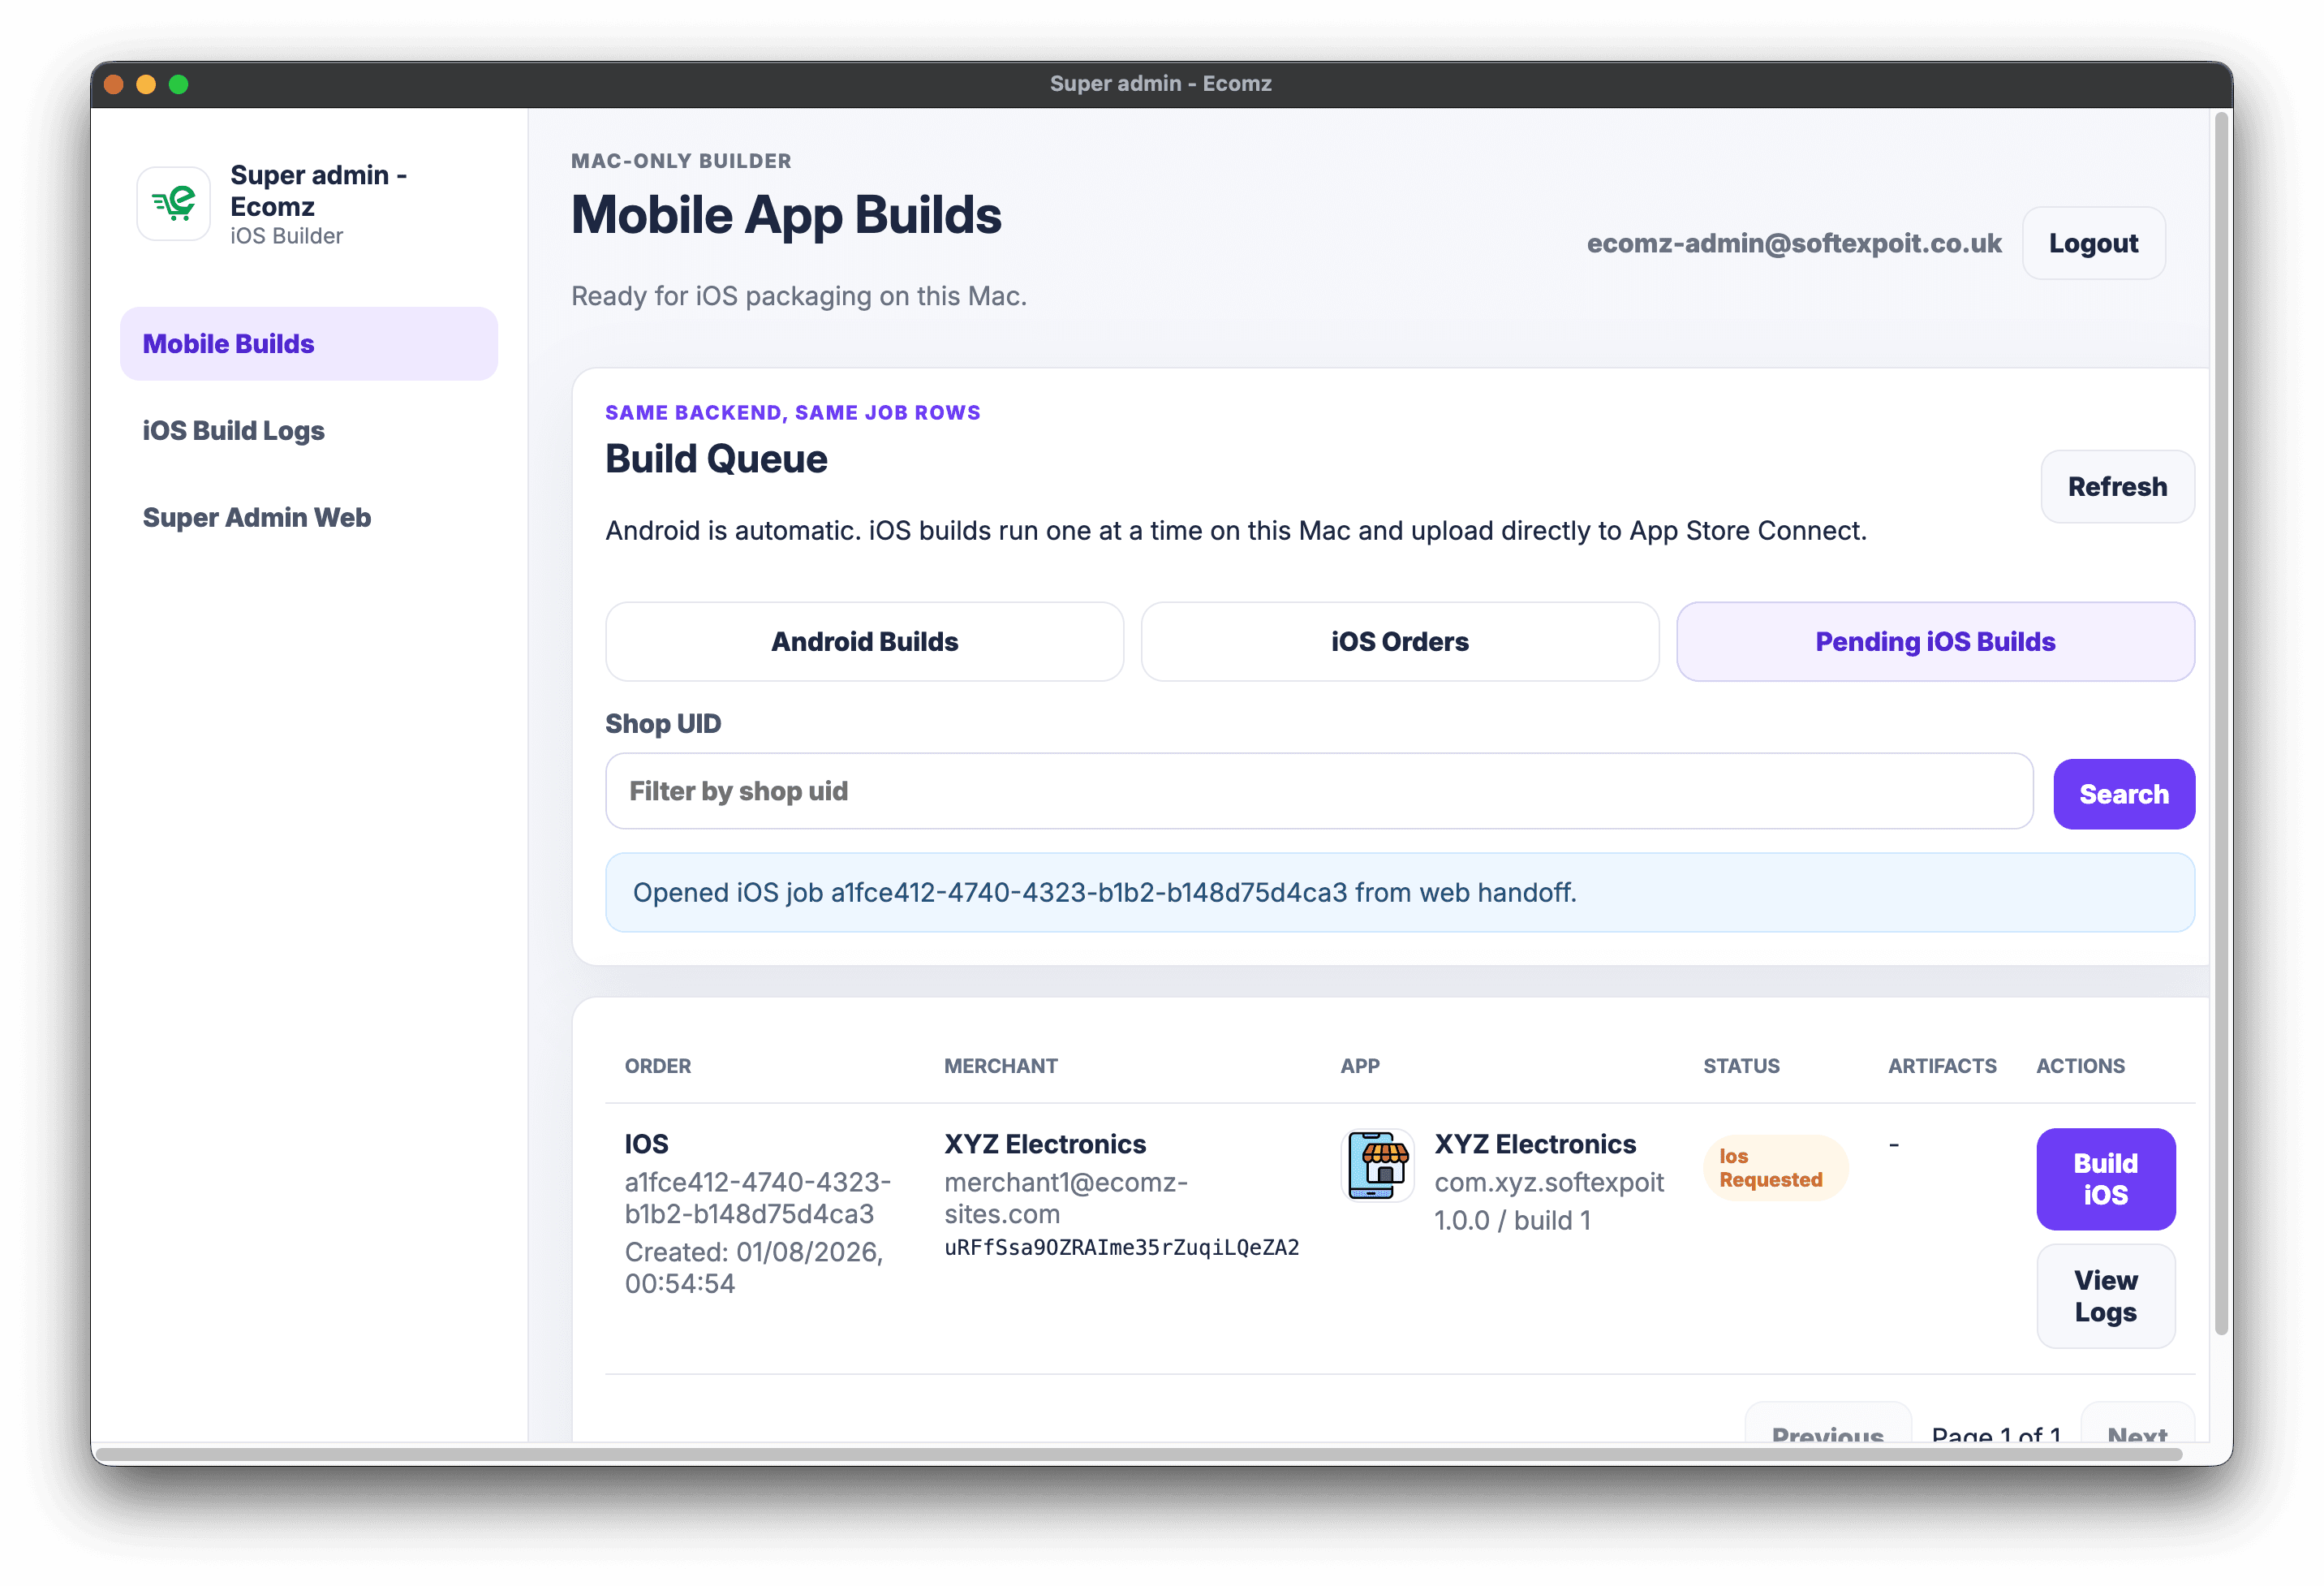Screen dimensions: 2324x1586
Task: Switch to the Android Builds tab
Action: click(x=864, y=642)
